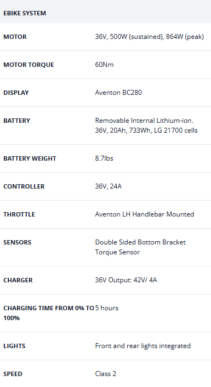Select the BATTERY WEIGHT label
The image size is (211, 387).
point(30,158)
